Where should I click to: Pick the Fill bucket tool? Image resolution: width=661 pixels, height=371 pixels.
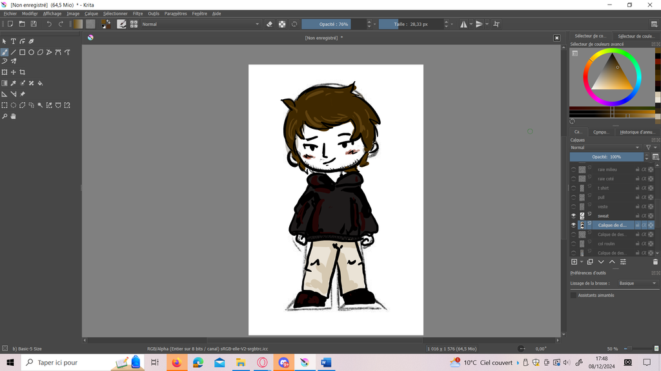tap(40, 83)
